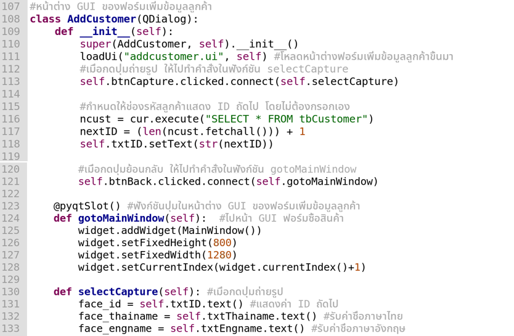Click loadUi call on line 111
Screen dimensions: 514x336
tap(99, 57)
